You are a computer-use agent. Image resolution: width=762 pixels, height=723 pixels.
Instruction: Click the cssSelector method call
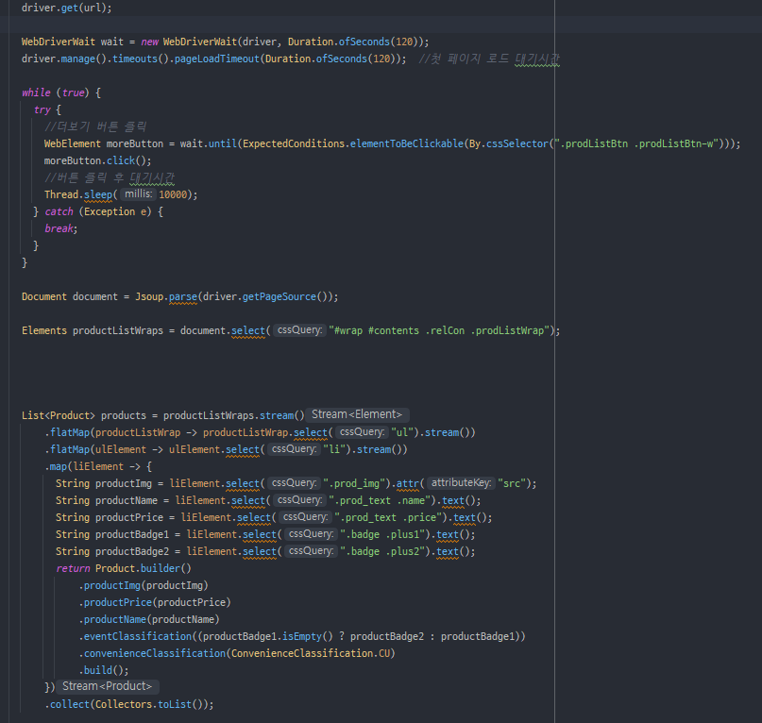517,143
